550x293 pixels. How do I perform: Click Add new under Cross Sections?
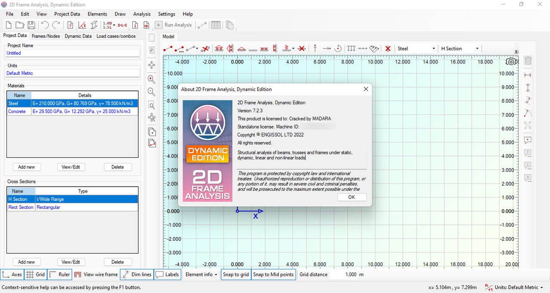point(27,262)
